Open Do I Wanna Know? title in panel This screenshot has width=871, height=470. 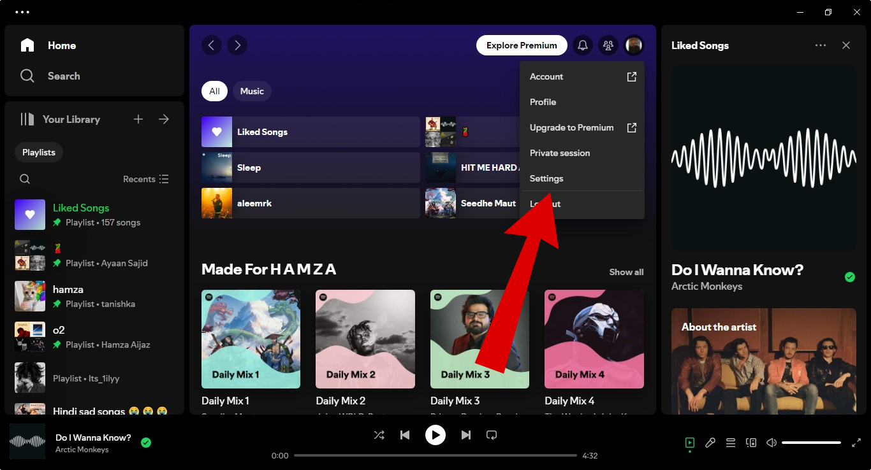pos(738,269)
